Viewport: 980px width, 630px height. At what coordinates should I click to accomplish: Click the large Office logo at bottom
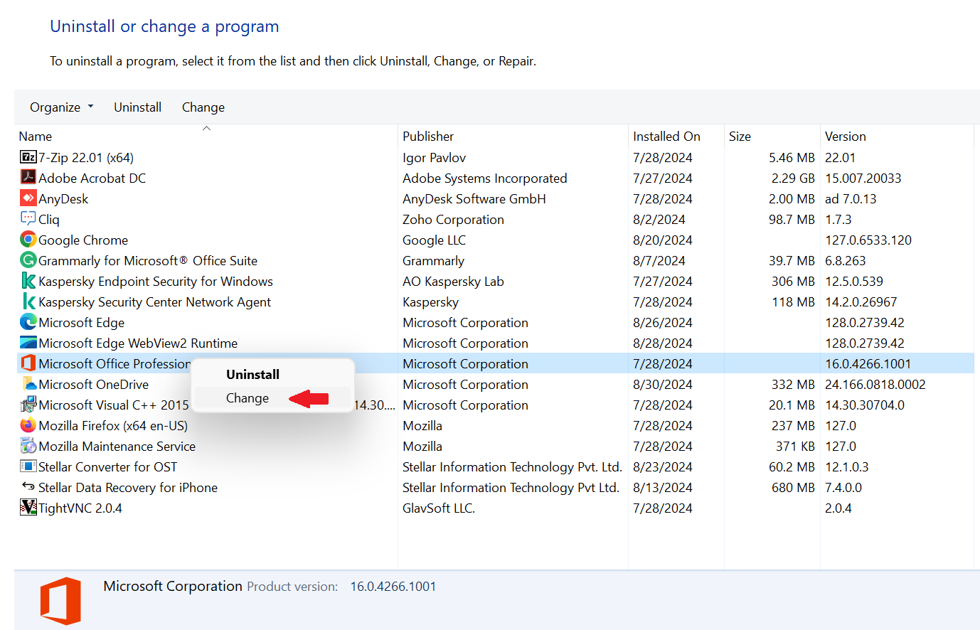click(60, 599)
